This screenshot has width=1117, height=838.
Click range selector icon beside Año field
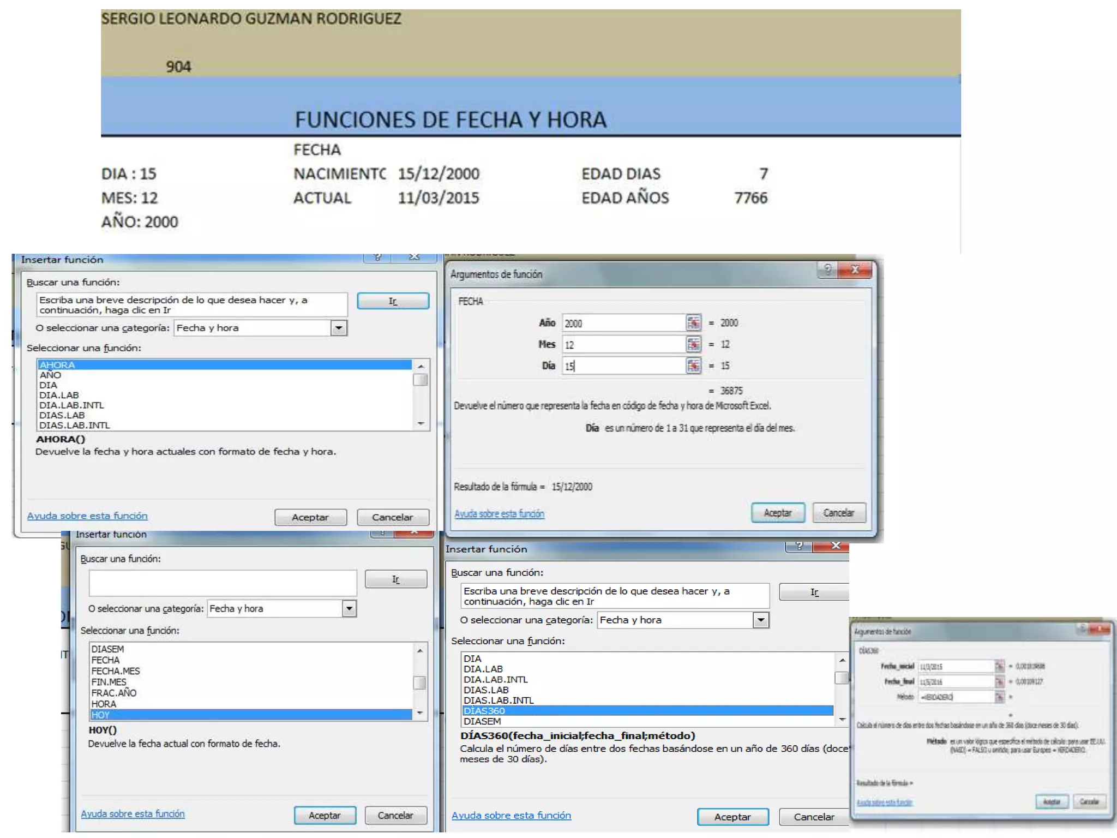coord(693,323)
